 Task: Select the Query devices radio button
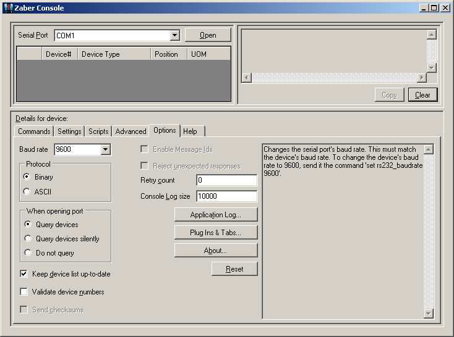tap(28, 224)
